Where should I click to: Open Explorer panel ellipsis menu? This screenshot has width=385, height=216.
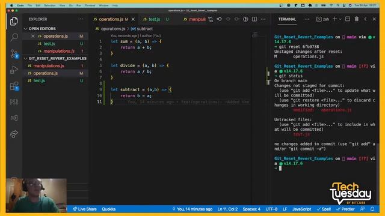(81, 19)
